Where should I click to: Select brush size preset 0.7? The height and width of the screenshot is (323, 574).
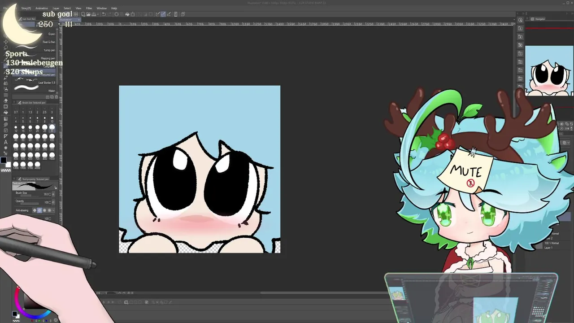[16, 110]
